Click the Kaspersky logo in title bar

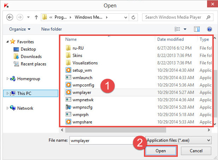coord(6,5)
